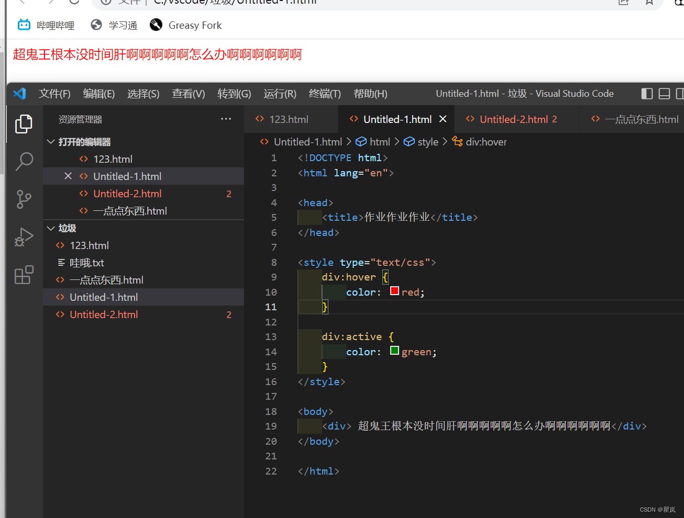
Task: Open Untitled-1.html in 垃圾 folder
Action: (144, 297)
